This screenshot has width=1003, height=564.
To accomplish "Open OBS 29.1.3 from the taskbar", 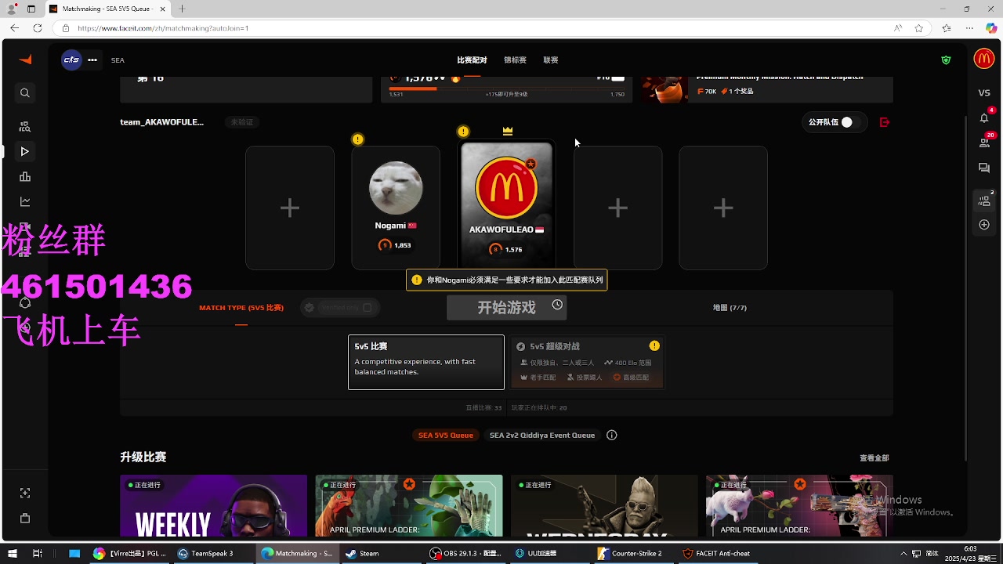I will [465, 553].
